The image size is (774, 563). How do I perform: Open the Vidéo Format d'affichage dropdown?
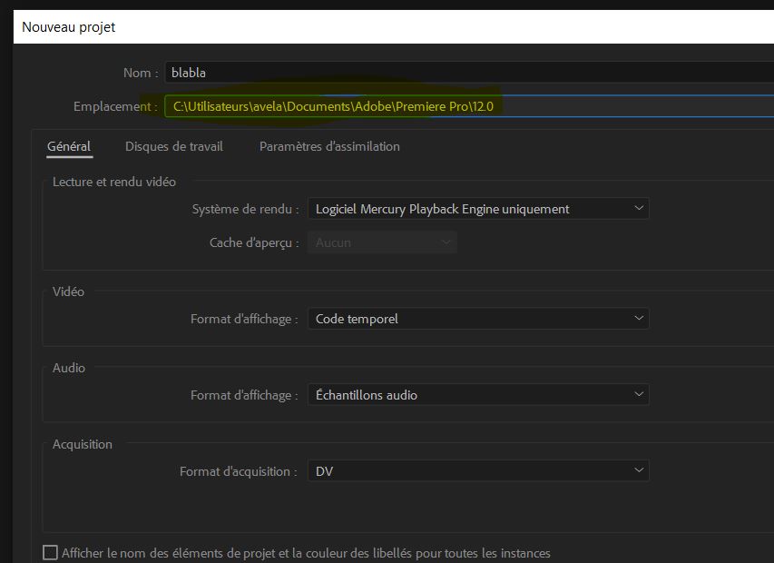(x=478, y=319)
